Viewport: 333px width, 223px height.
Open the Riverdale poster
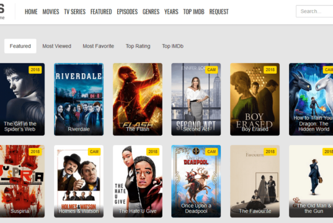click(x=79, y=99)
